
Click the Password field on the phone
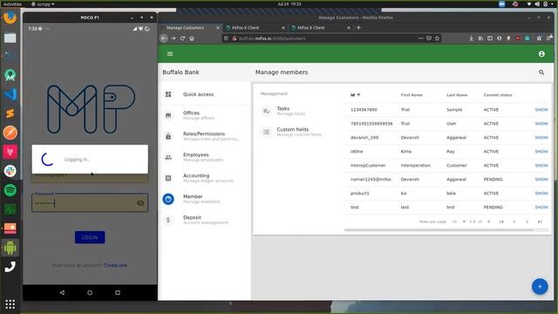(90, 202)
